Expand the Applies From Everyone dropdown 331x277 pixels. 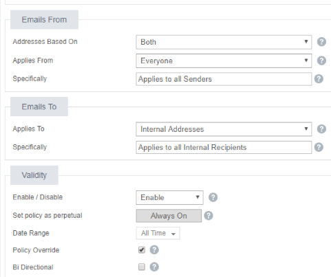click(x=224, y=60)
